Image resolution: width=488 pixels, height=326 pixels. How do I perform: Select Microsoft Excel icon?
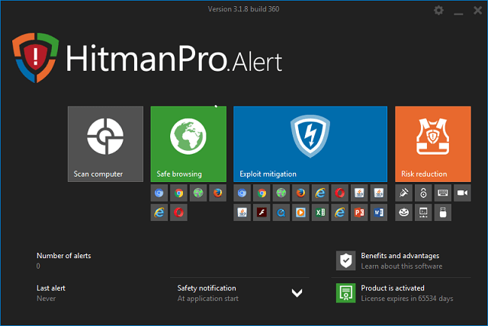pos(320,213)
